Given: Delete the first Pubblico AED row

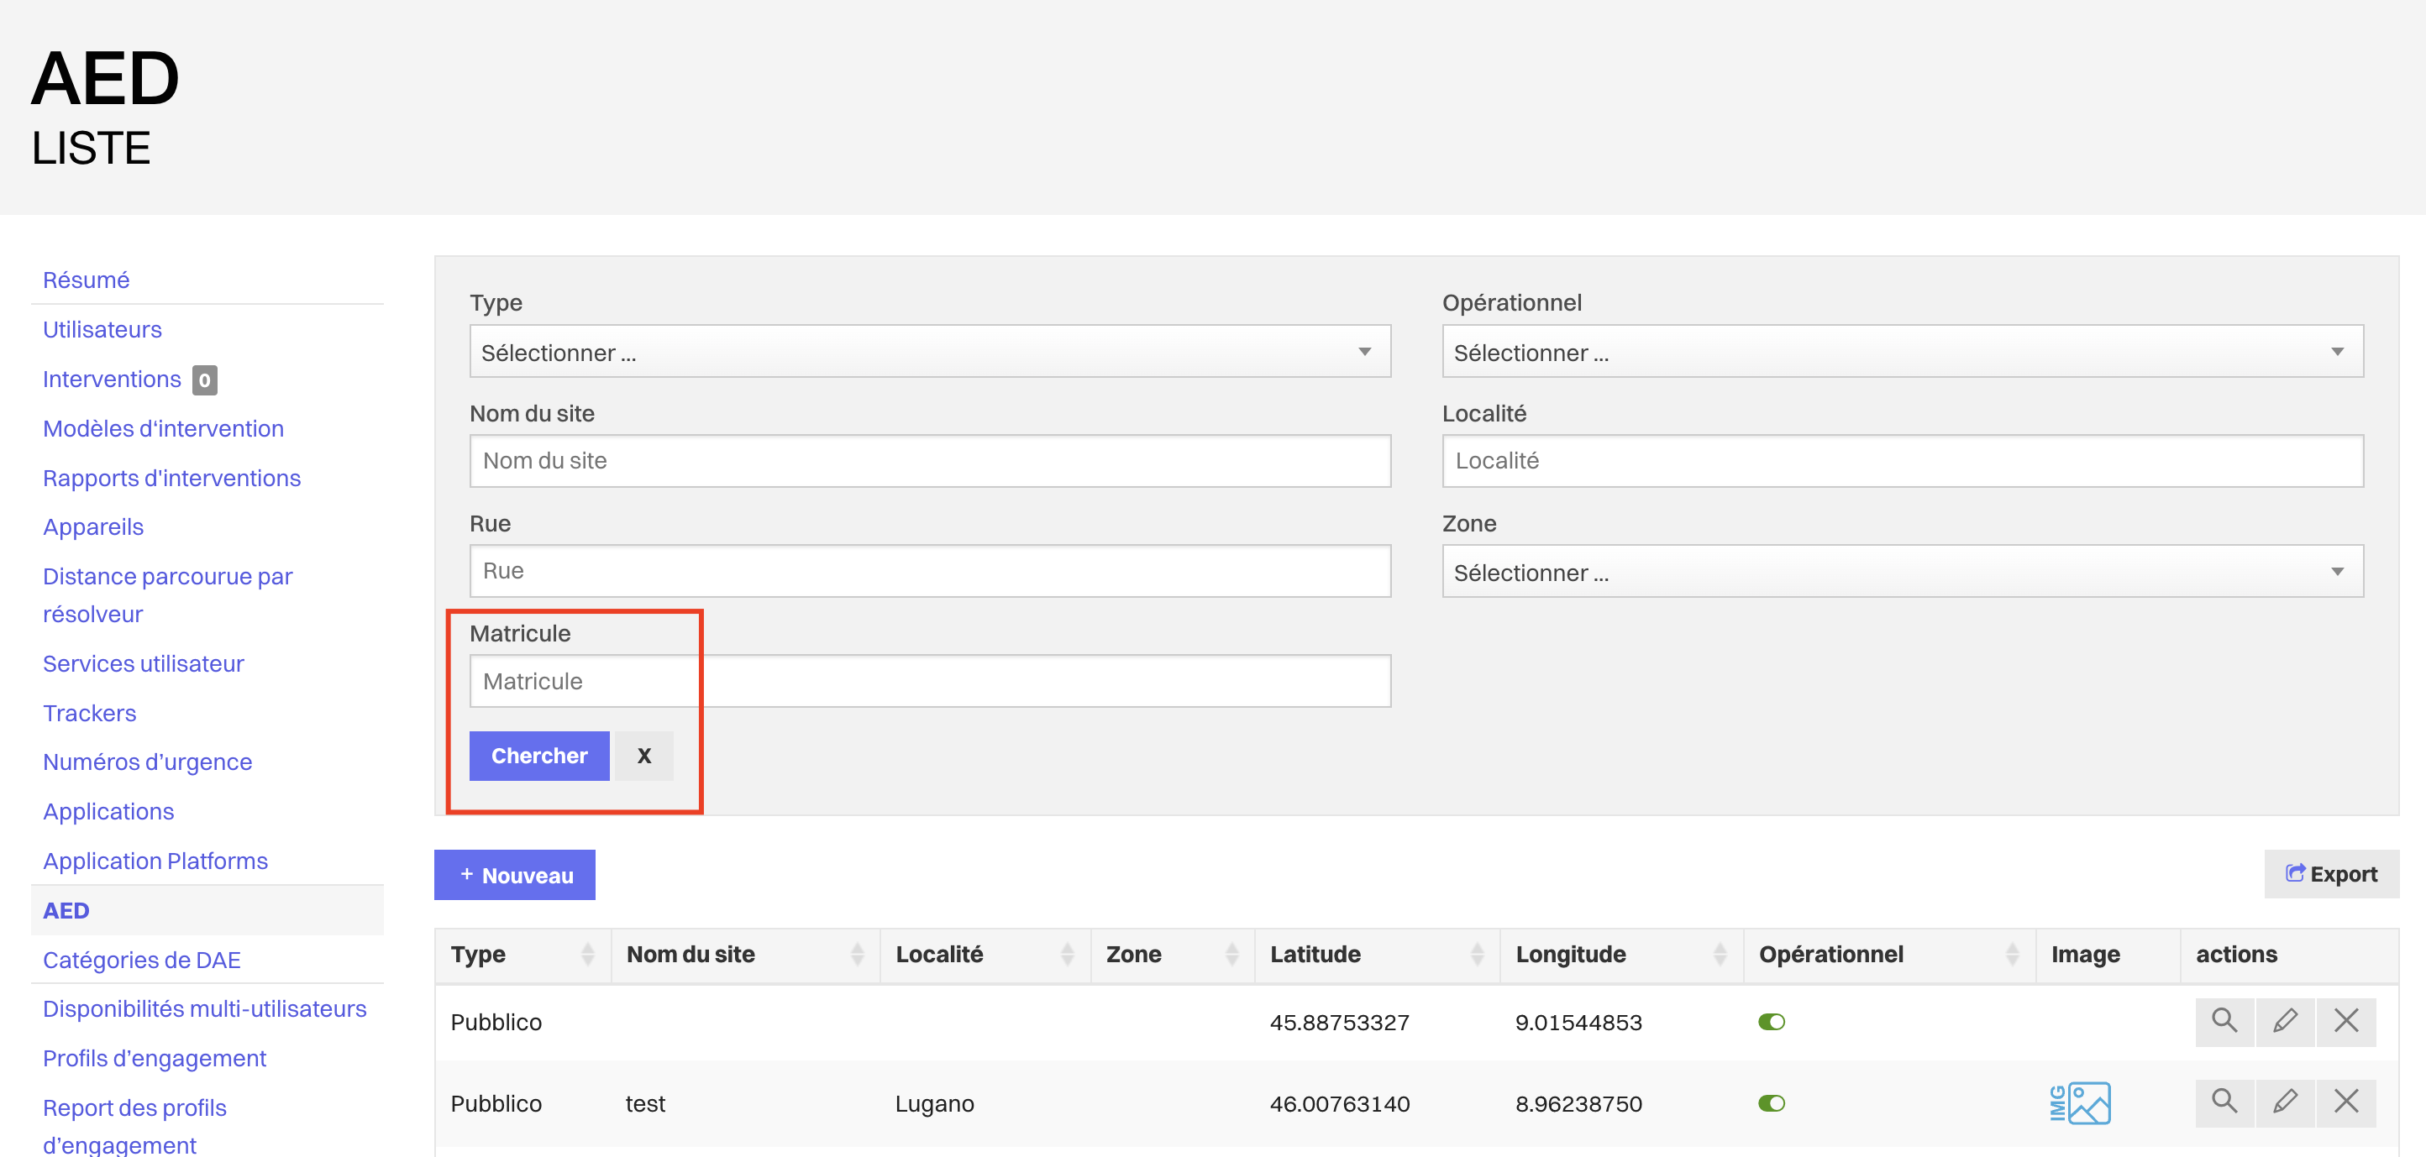Looking at the screenshot, I should (x=2346, y=1022).
